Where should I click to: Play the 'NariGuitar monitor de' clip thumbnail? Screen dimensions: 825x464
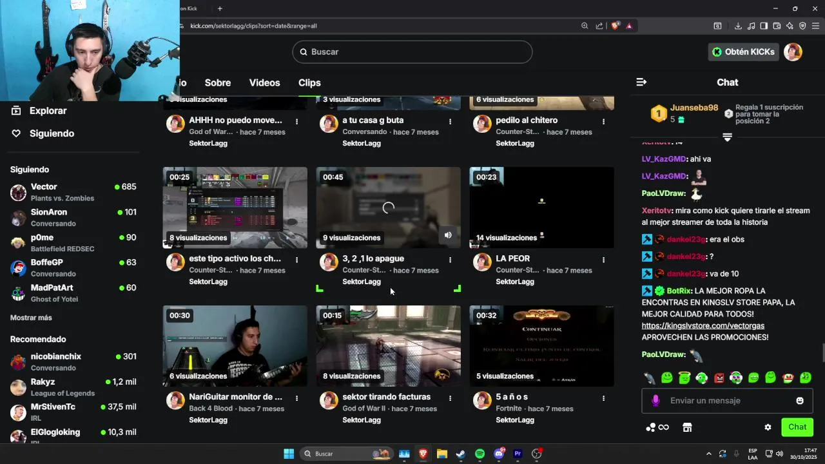[235, 346]
